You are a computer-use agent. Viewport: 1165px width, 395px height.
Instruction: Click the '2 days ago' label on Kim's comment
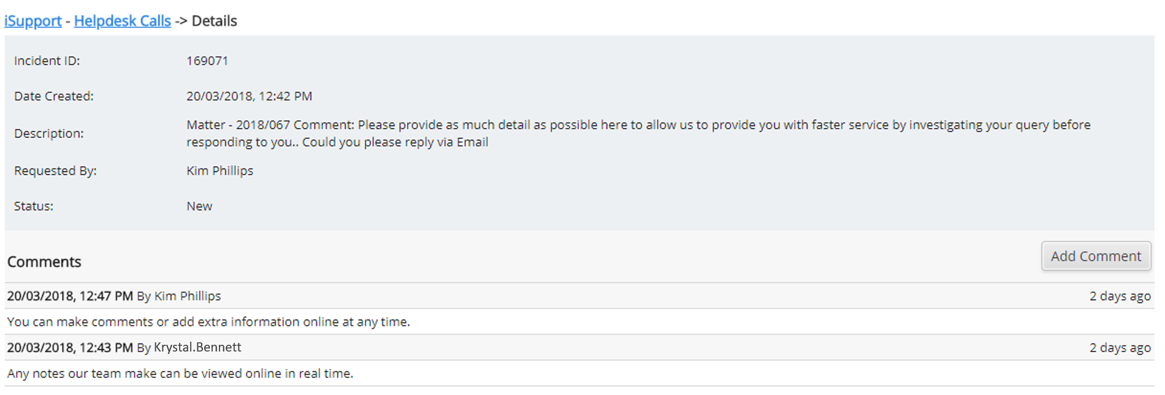[x=1120, y=296]
